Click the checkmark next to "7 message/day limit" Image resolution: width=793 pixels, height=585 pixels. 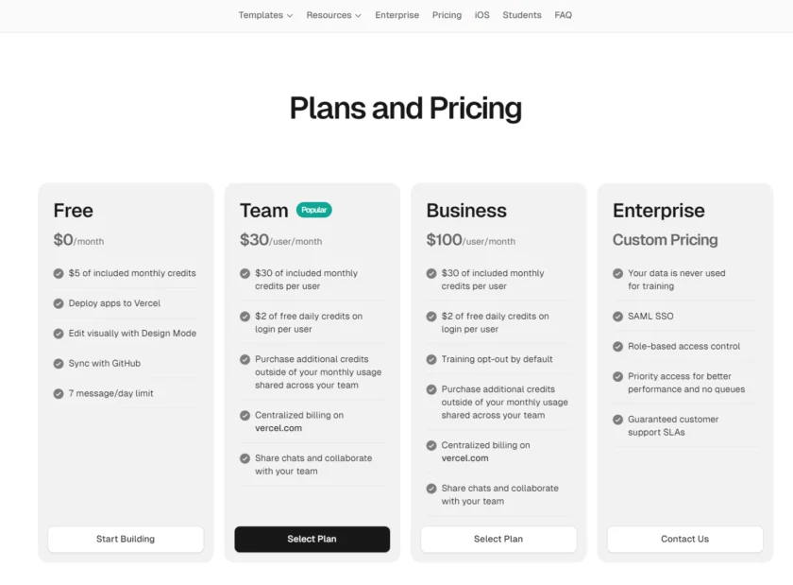57,393
